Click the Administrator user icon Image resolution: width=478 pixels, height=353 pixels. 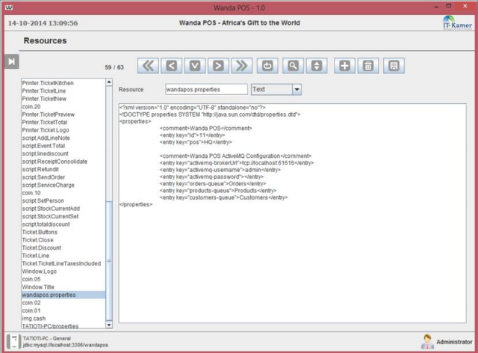428,341
